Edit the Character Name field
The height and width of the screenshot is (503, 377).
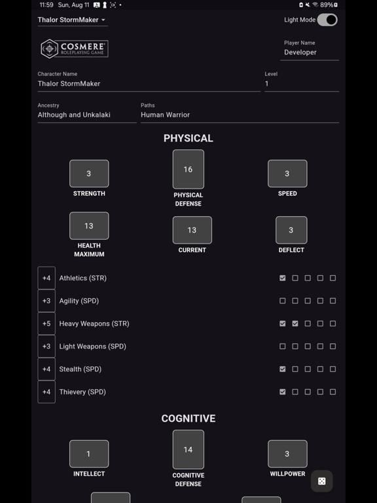[149, 81]
